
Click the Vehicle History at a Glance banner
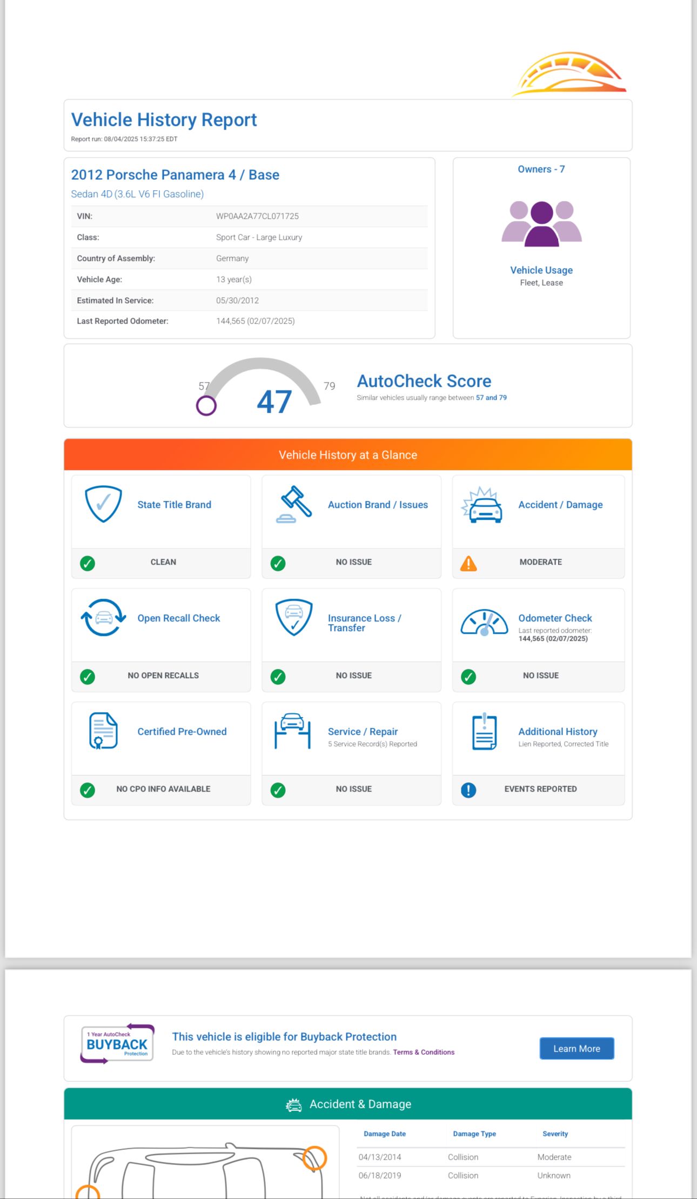(348, 454)
